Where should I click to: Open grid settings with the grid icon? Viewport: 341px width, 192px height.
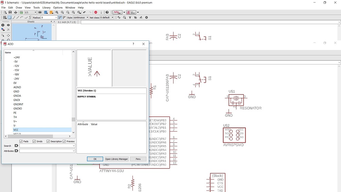coord(4,17)
